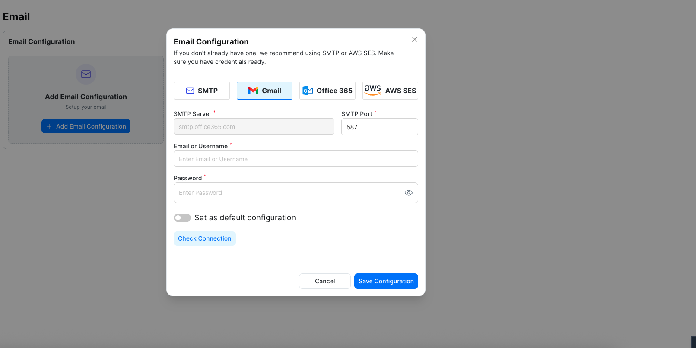The image size is (696, 348).
Task: Show password with the eye icon
Action: pyautogui.click(x=409, y=193)
